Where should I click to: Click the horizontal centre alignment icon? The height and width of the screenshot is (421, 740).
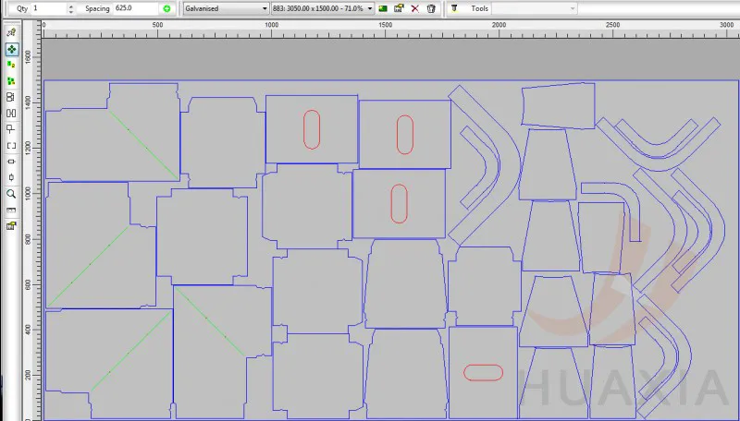point(11,162)
